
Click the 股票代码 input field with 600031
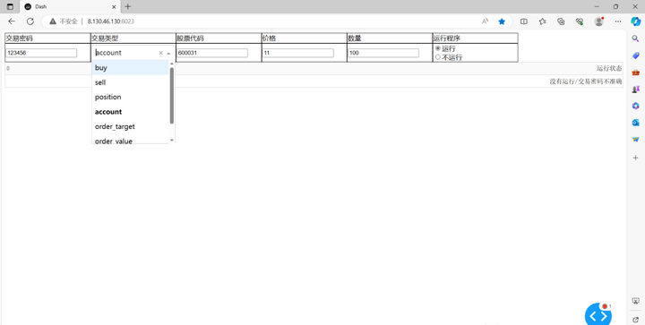(x=212, y=53)
